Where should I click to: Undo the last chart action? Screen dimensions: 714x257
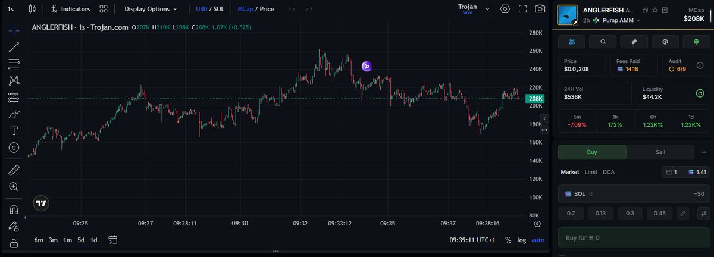click(292, 9)
